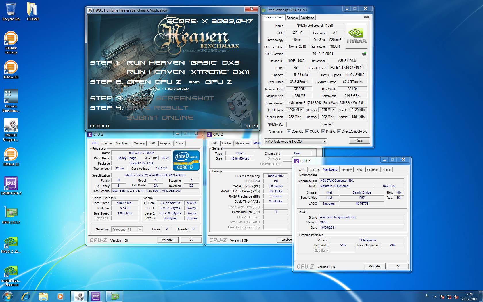Image resolution: width=483 pixels, height=302 pixels.
Task: Switch to Sensors tab in GPU-Z
Action: tap(292, 18)
